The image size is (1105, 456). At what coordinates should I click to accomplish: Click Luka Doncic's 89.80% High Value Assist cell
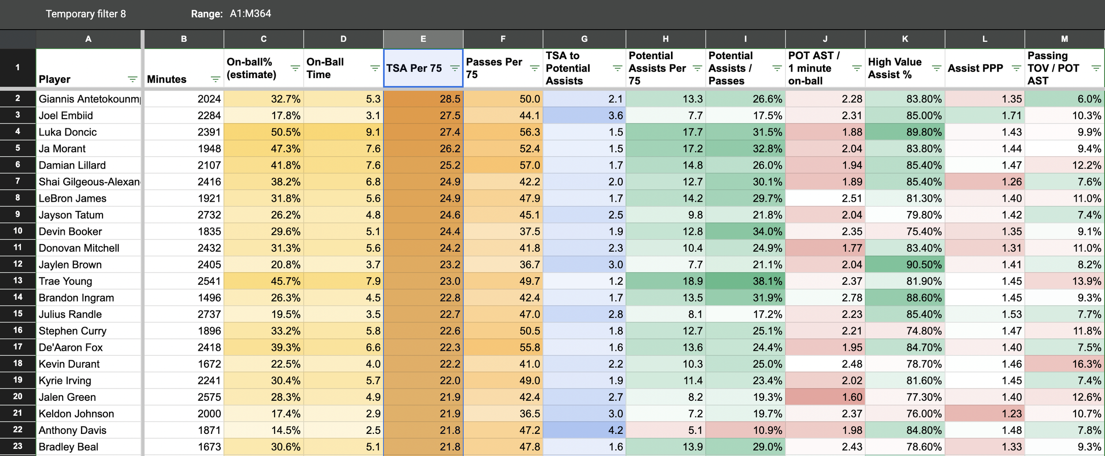pyautogui.click(x=905, y=132)
